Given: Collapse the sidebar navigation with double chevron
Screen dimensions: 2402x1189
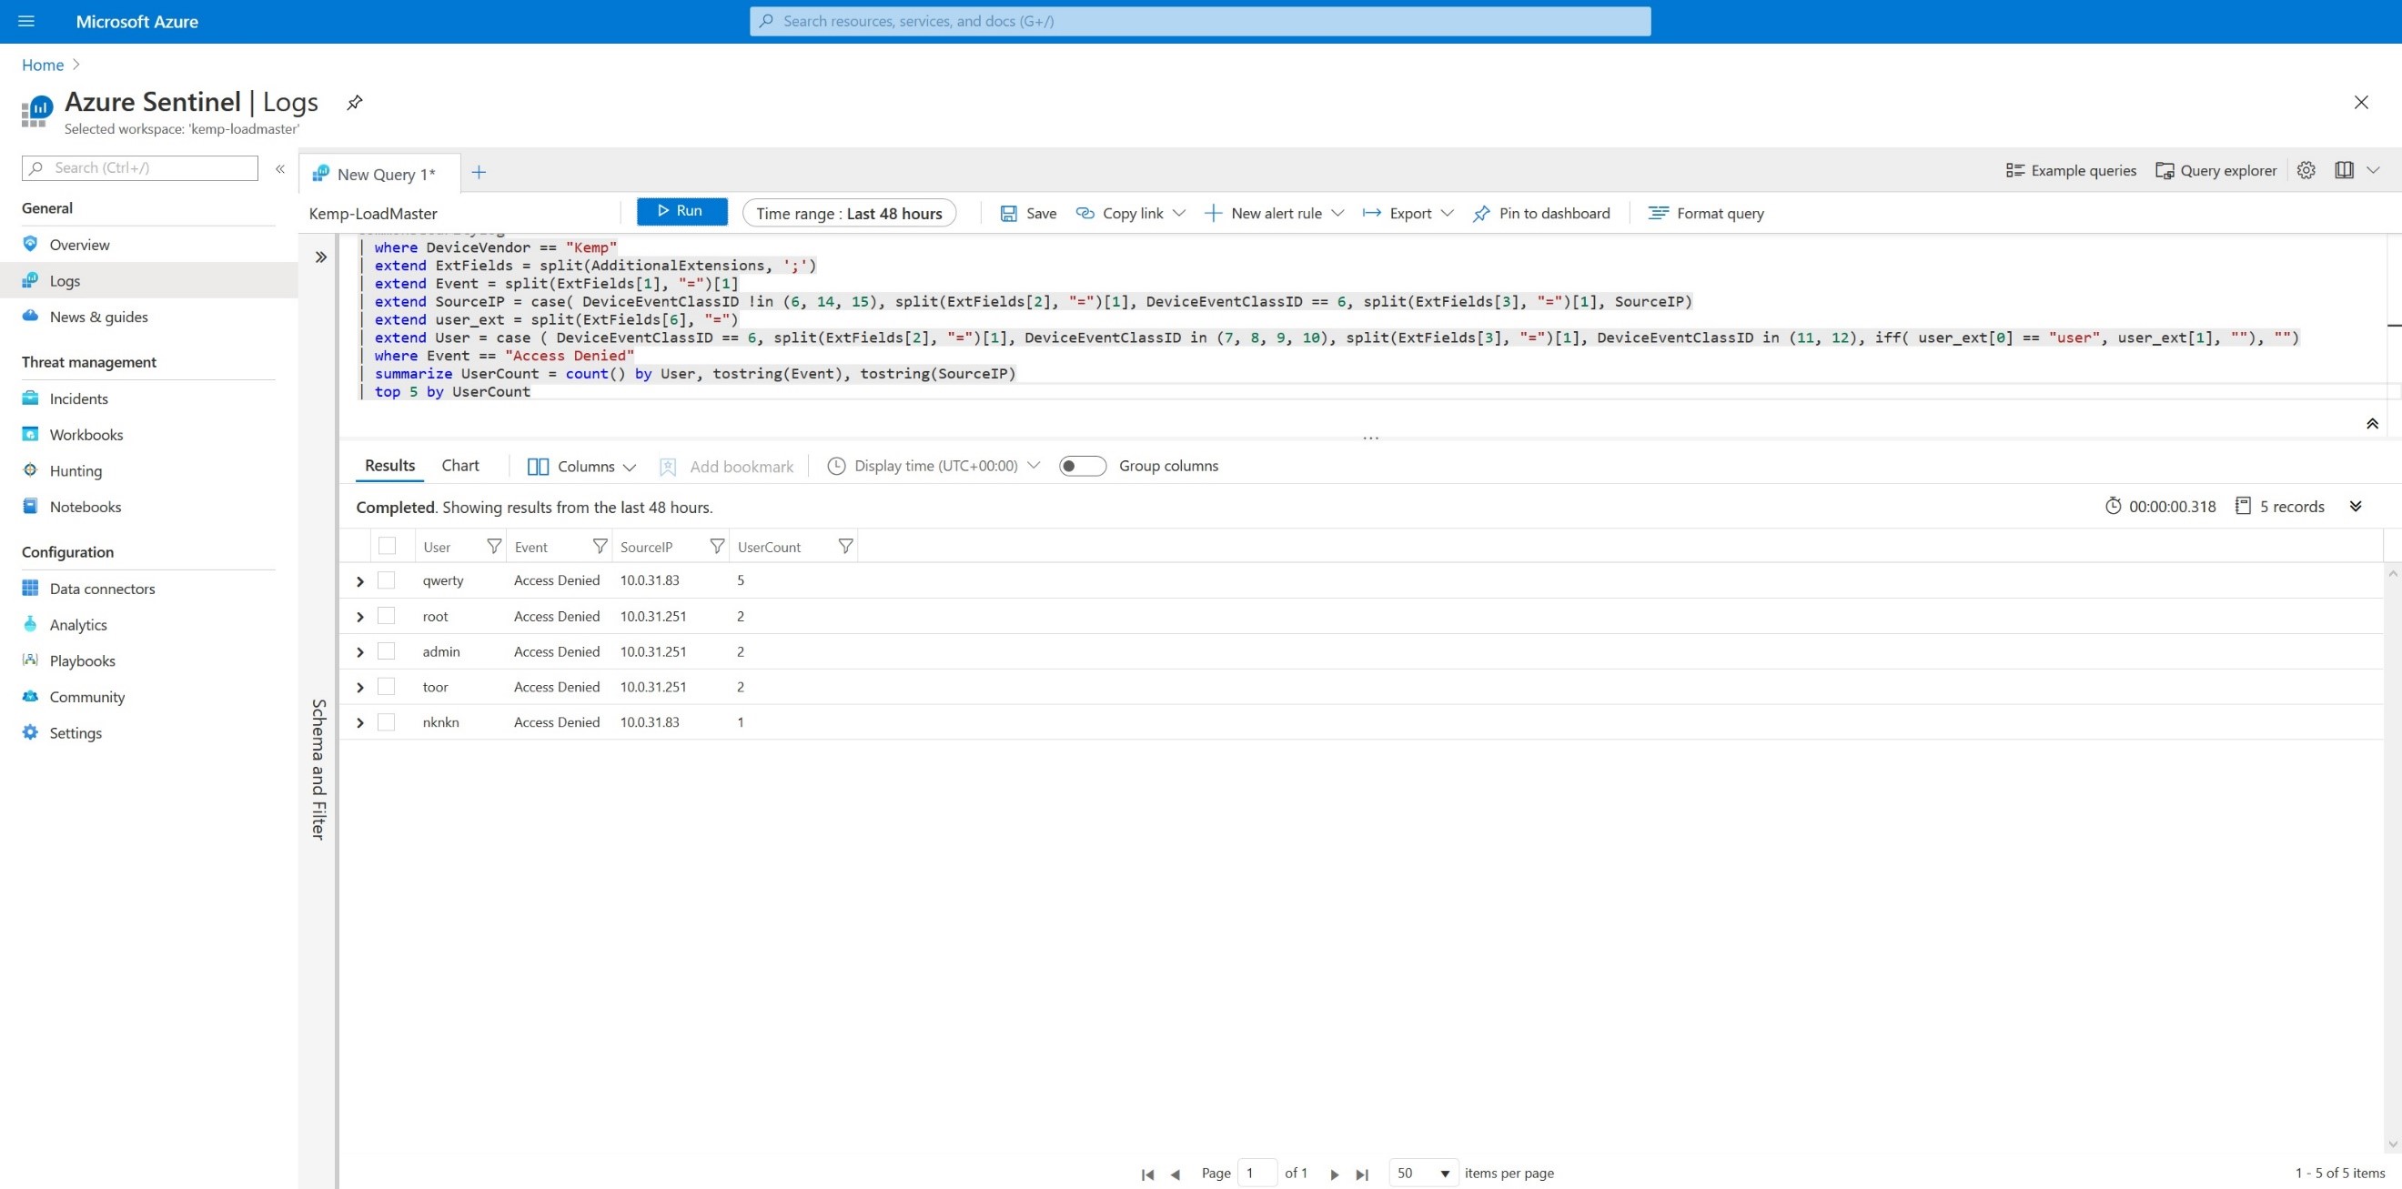Looking at the screenshot, I should pos(279,169).
